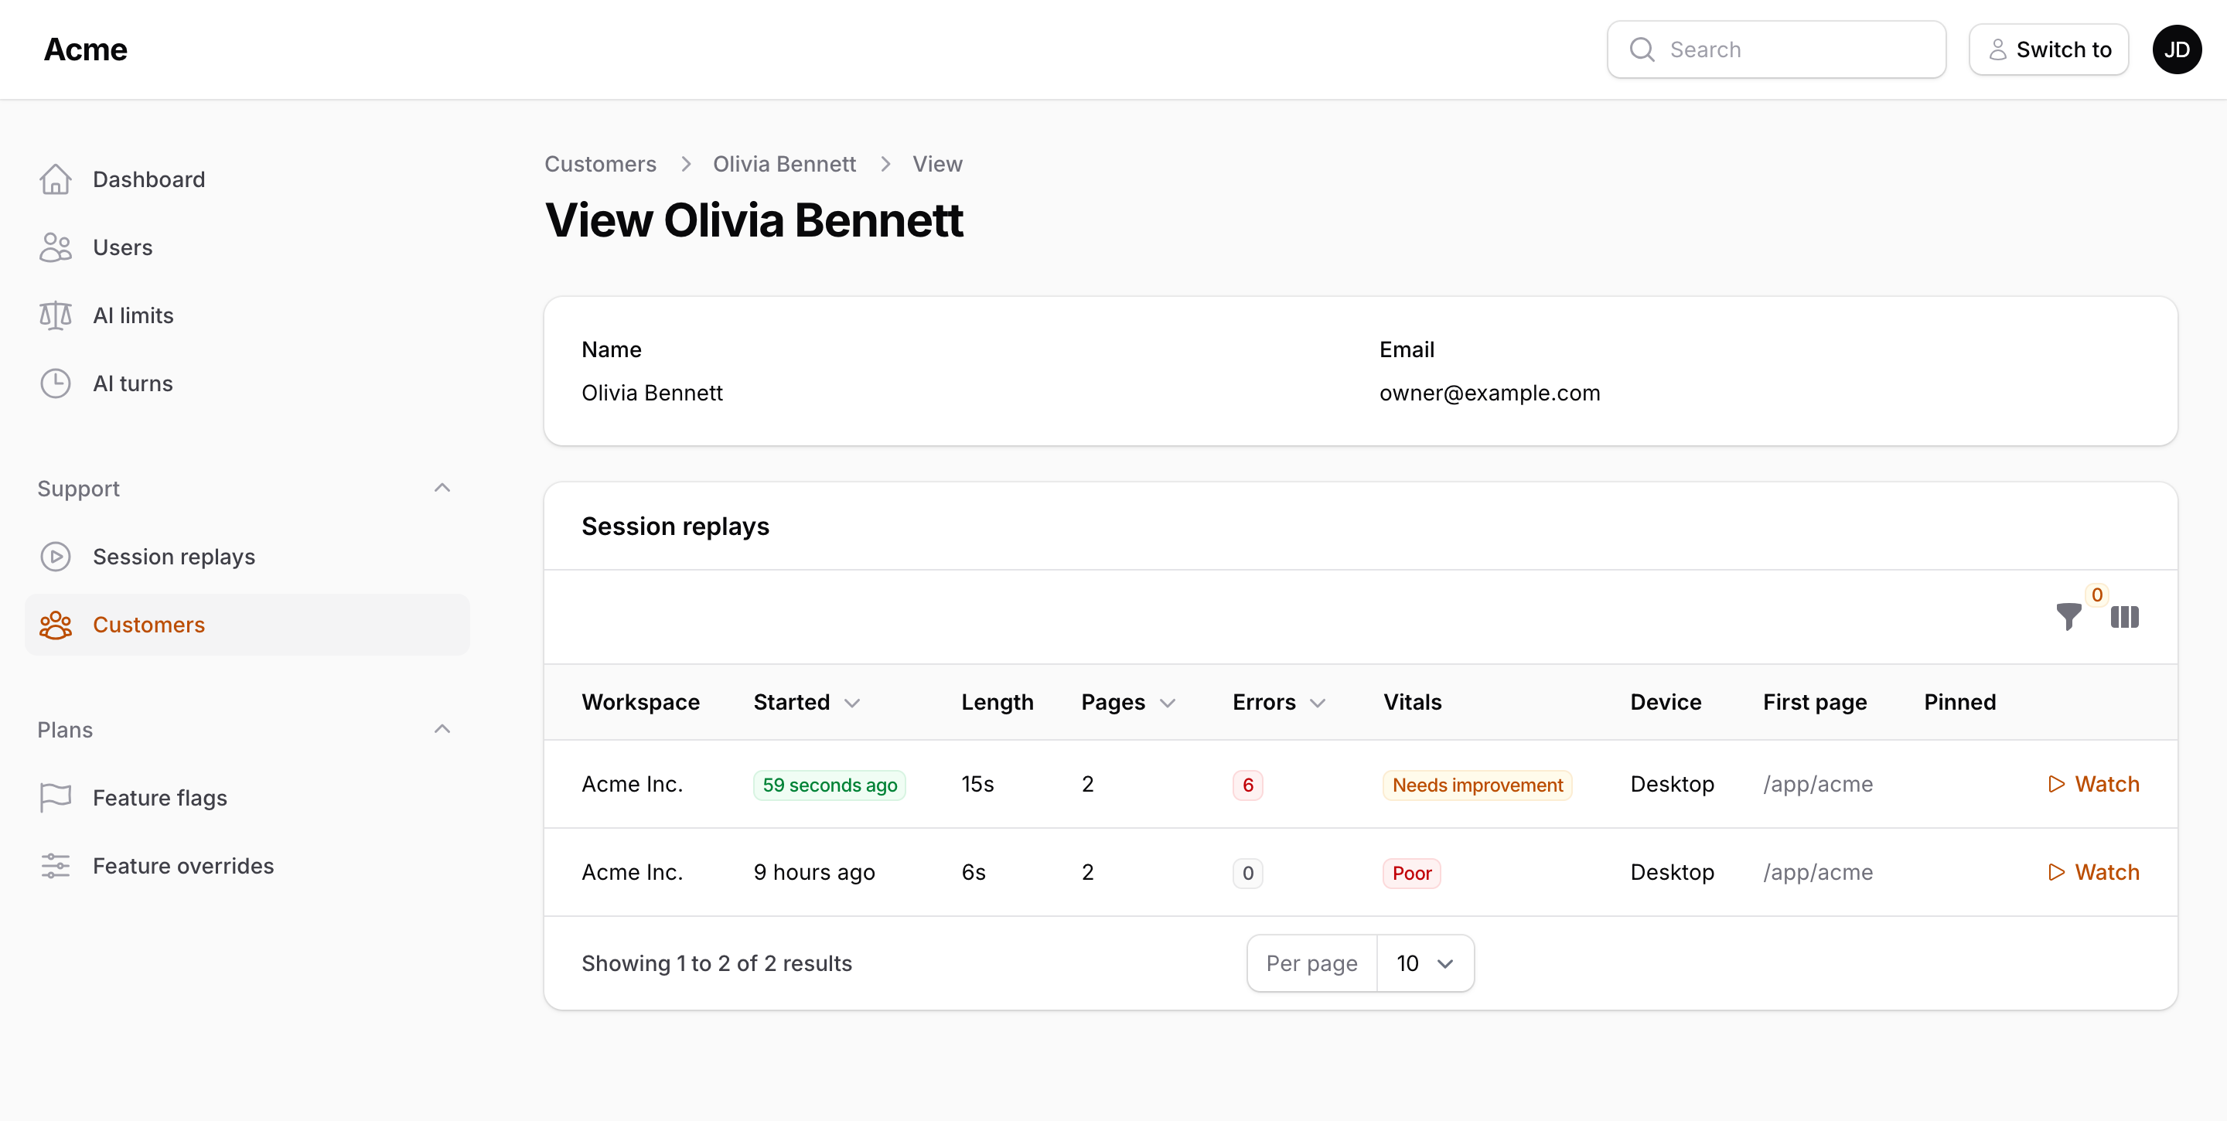Image resolution: width=2227 pixels, height=1121 pixels.
Task: Go to Dashboard in sidebar
Action: tap(247, 180)
